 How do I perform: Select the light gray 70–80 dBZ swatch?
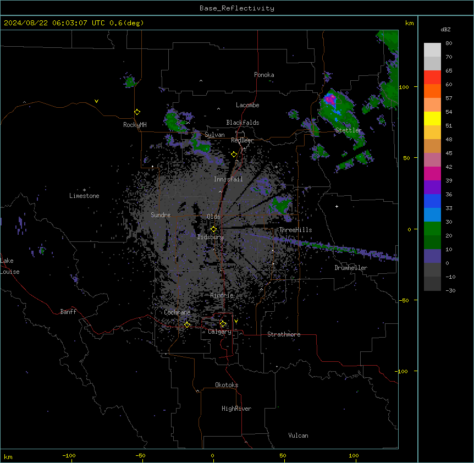coord(432,50)
